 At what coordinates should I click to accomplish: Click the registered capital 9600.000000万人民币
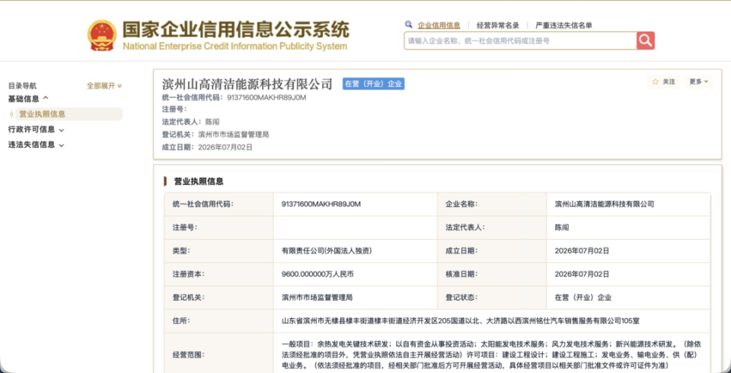click(x=318, y=274)
